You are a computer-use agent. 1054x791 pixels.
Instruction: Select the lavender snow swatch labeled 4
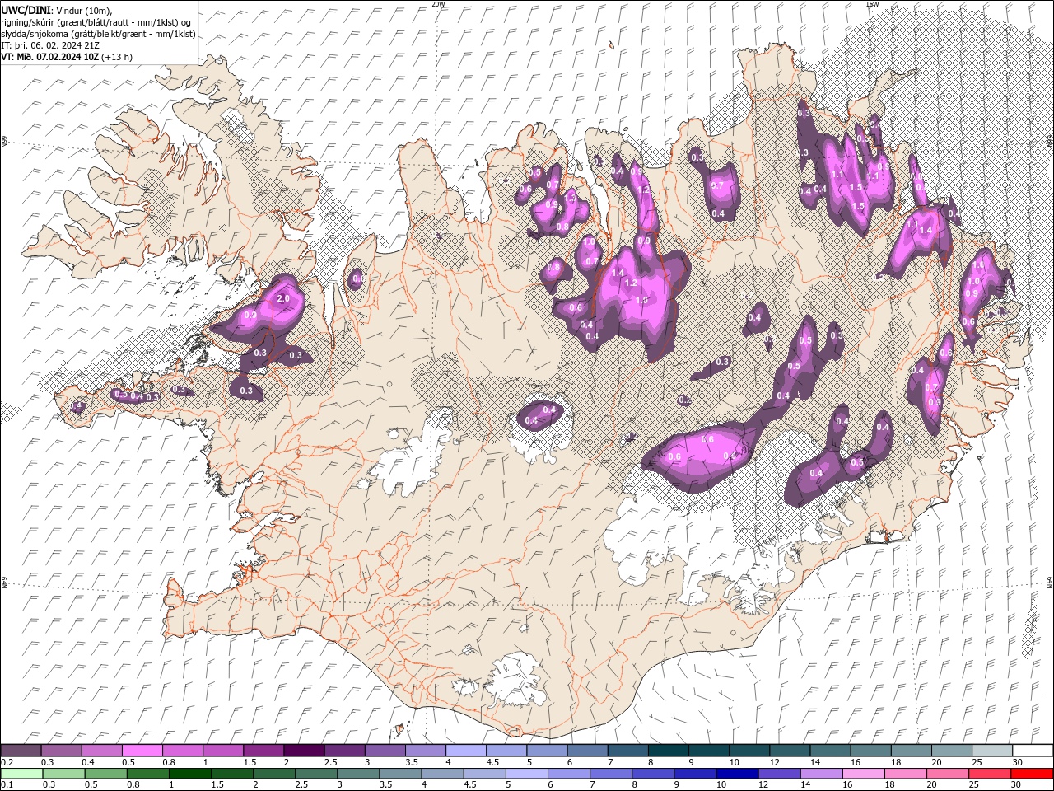[465, 751]
